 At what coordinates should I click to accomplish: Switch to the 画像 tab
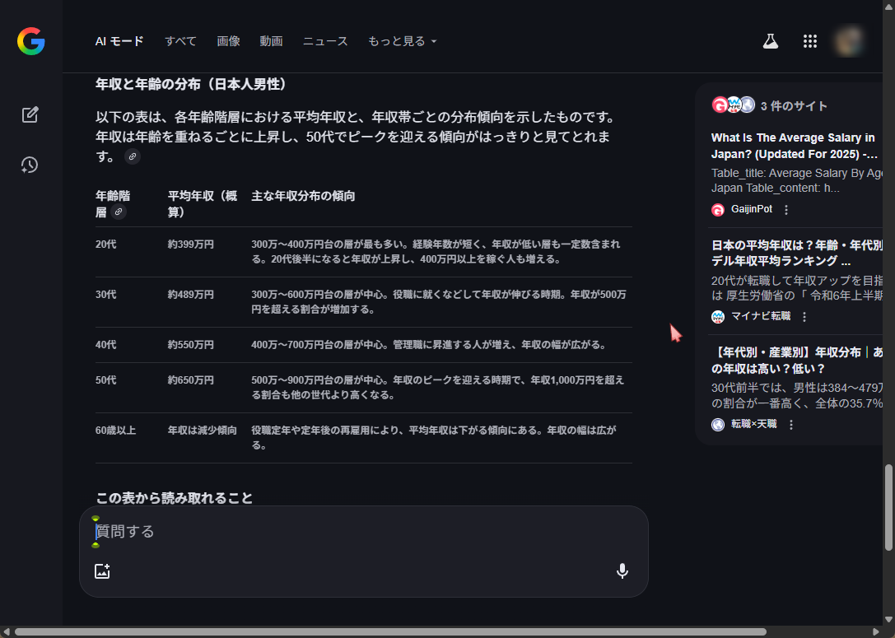[x=228, y=41]
